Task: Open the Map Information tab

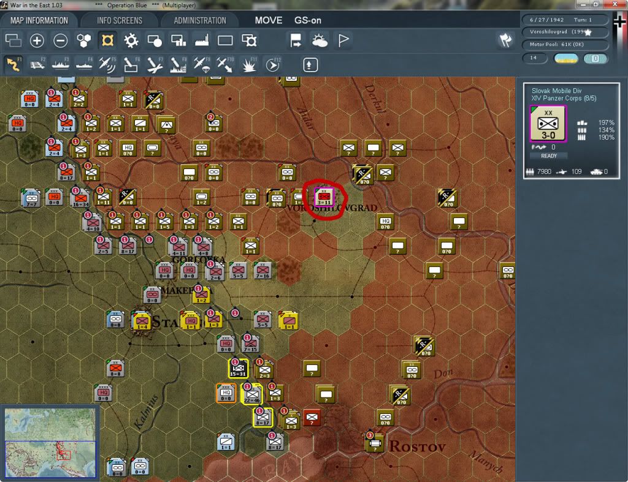Action: (39, 20)
